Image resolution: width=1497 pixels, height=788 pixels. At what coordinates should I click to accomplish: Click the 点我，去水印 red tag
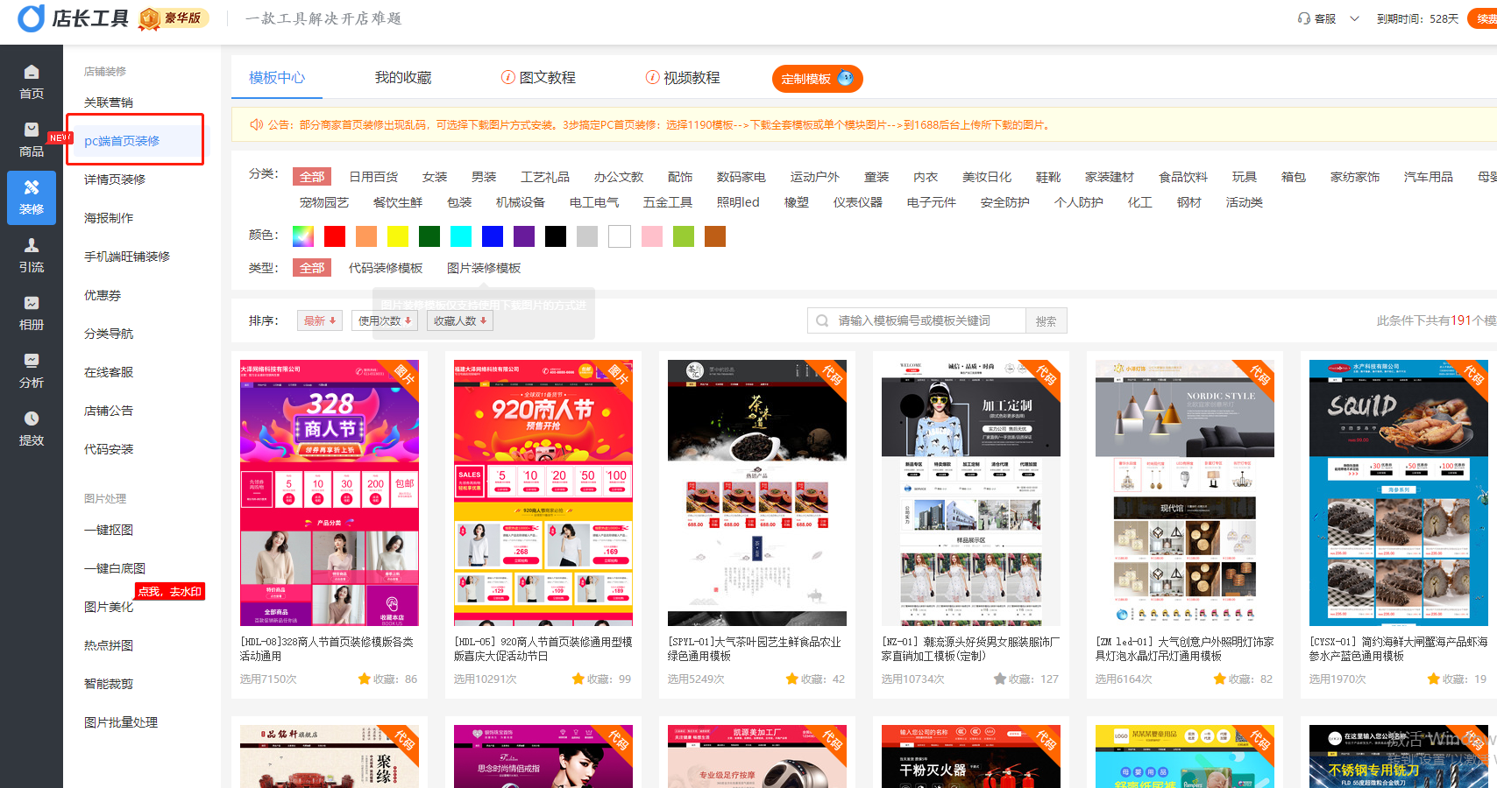170,592
